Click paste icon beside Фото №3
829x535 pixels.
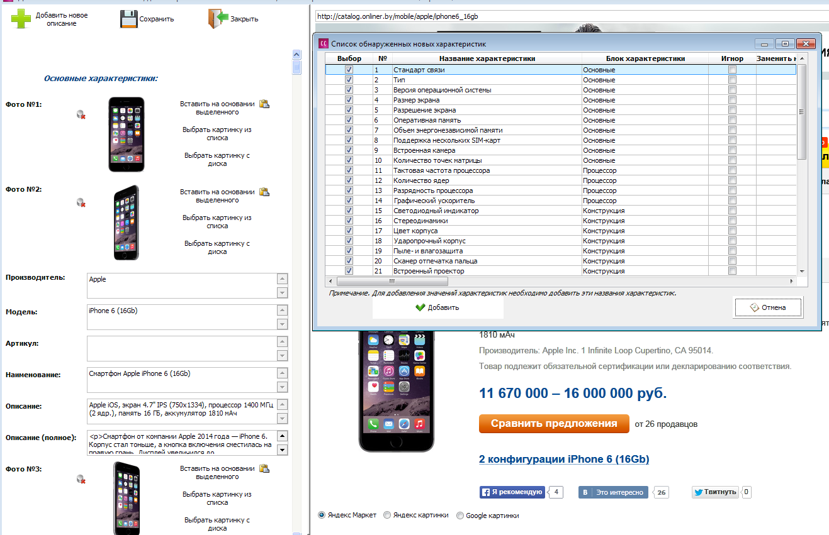point(264,469)
